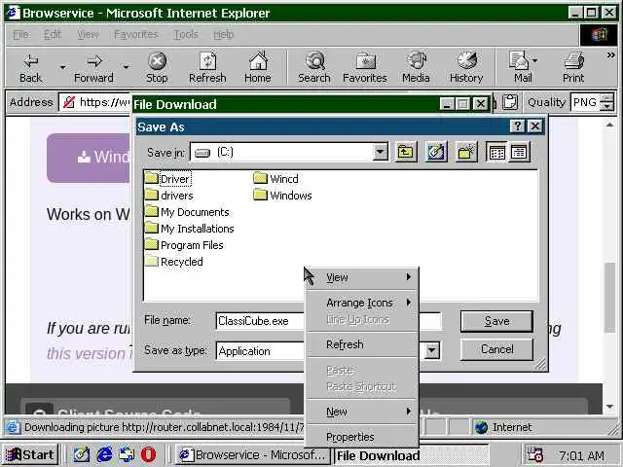
Task: Click the Help question mark in Save As
Action: point(517,126)
